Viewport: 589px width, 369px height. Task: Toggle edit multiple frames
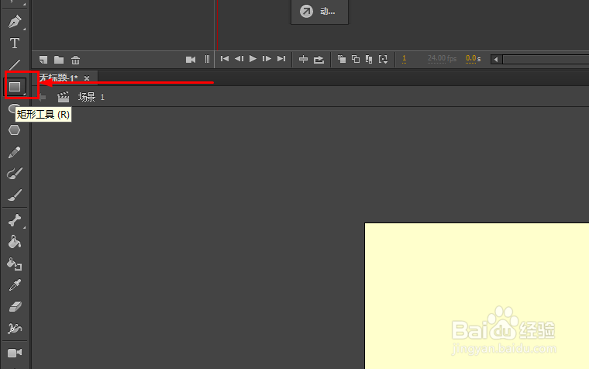[369, 59]
